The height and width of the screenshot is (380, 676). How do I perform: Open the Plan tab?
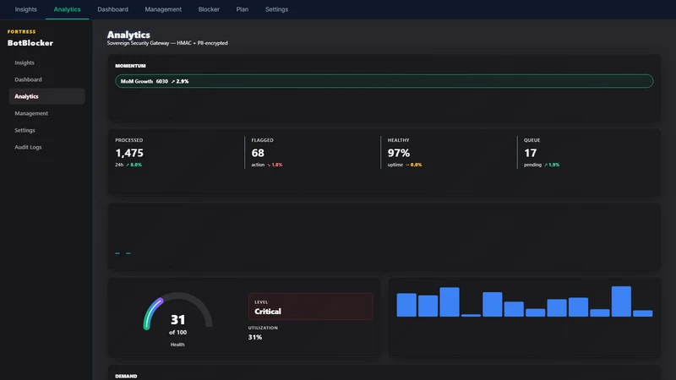(243, 9)
